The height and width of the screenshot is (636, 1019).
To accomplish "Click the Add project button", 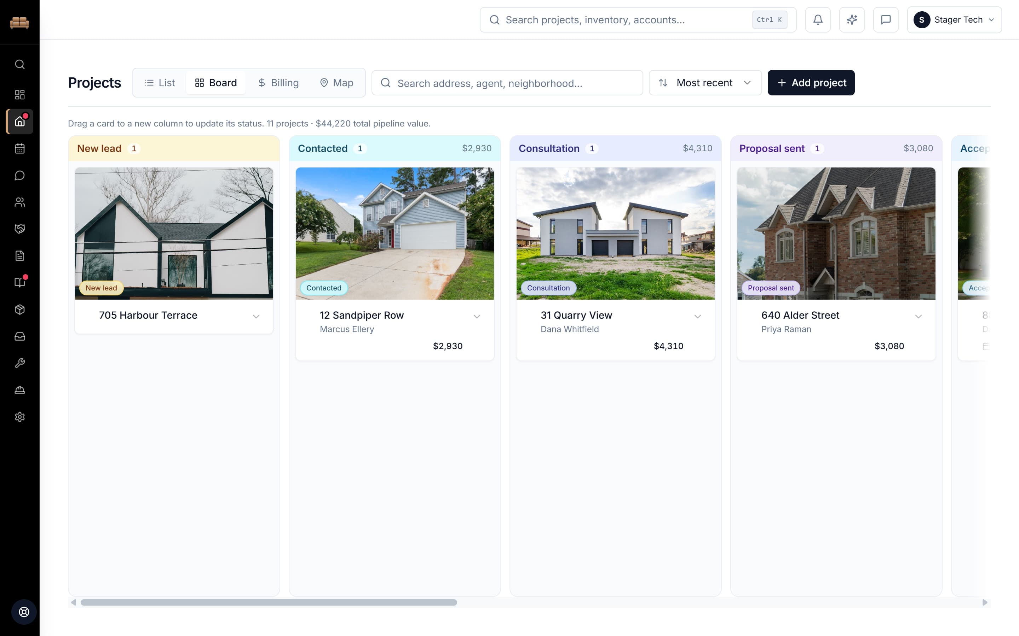I will tap(811, 83).
